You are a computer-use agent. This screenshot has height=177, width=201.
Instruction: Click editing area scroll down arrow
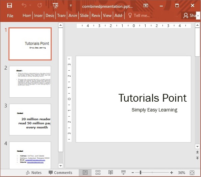[x=197, y=146]
